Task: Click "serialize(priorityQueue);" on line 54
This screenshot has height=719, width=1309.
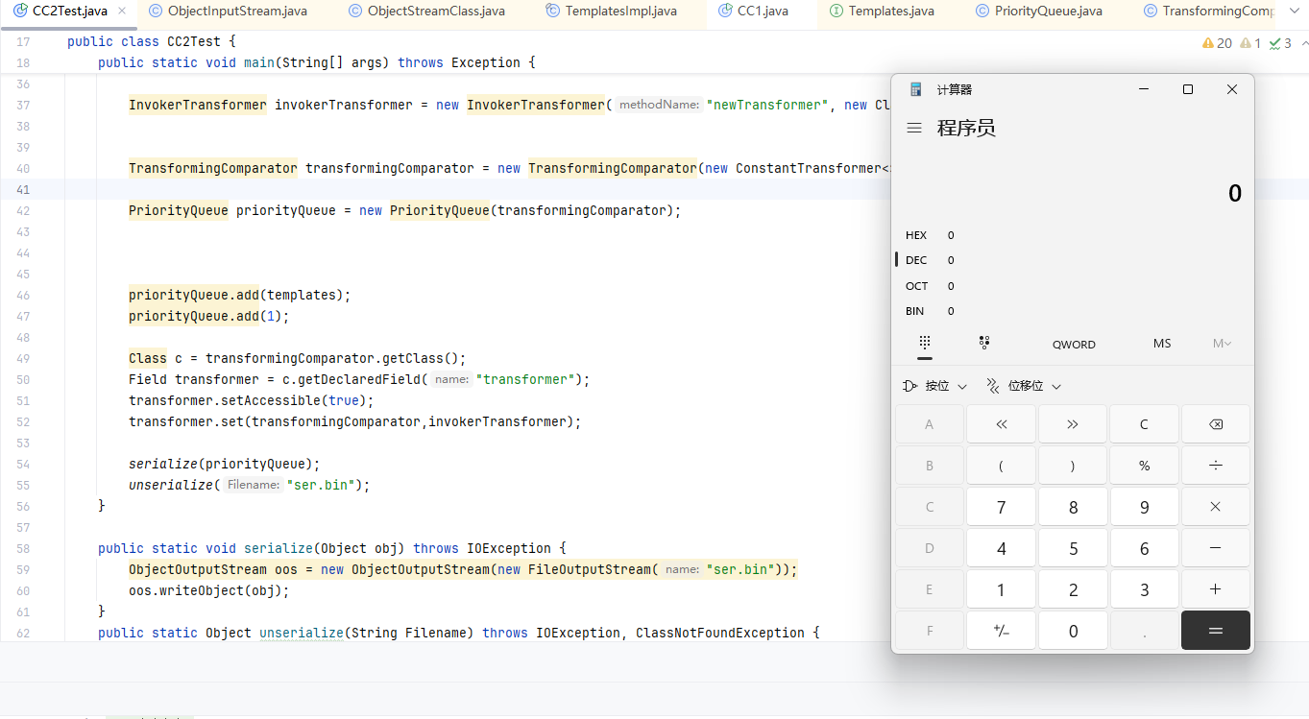Action: click(225, 464)
